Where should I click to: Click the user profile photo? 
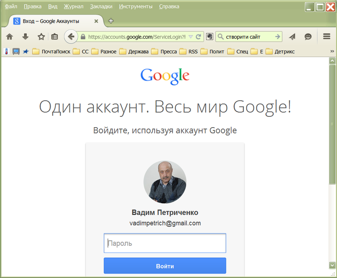coord(165,182)
